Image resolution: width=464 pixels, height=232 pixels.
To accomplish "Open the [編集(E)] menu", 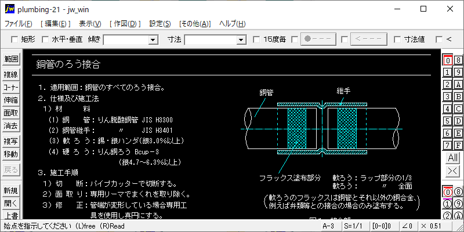I will pos(55,24).
